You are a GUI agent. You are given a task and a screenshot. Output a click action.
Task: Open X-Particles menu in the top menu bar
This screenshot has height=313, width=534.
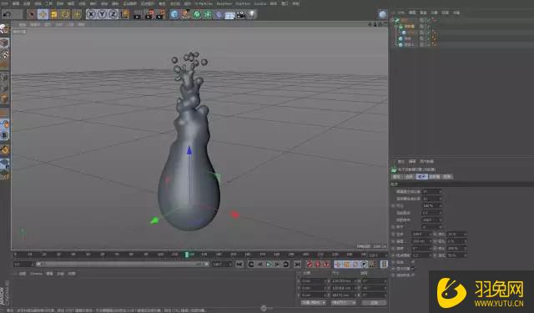(204, 3)
